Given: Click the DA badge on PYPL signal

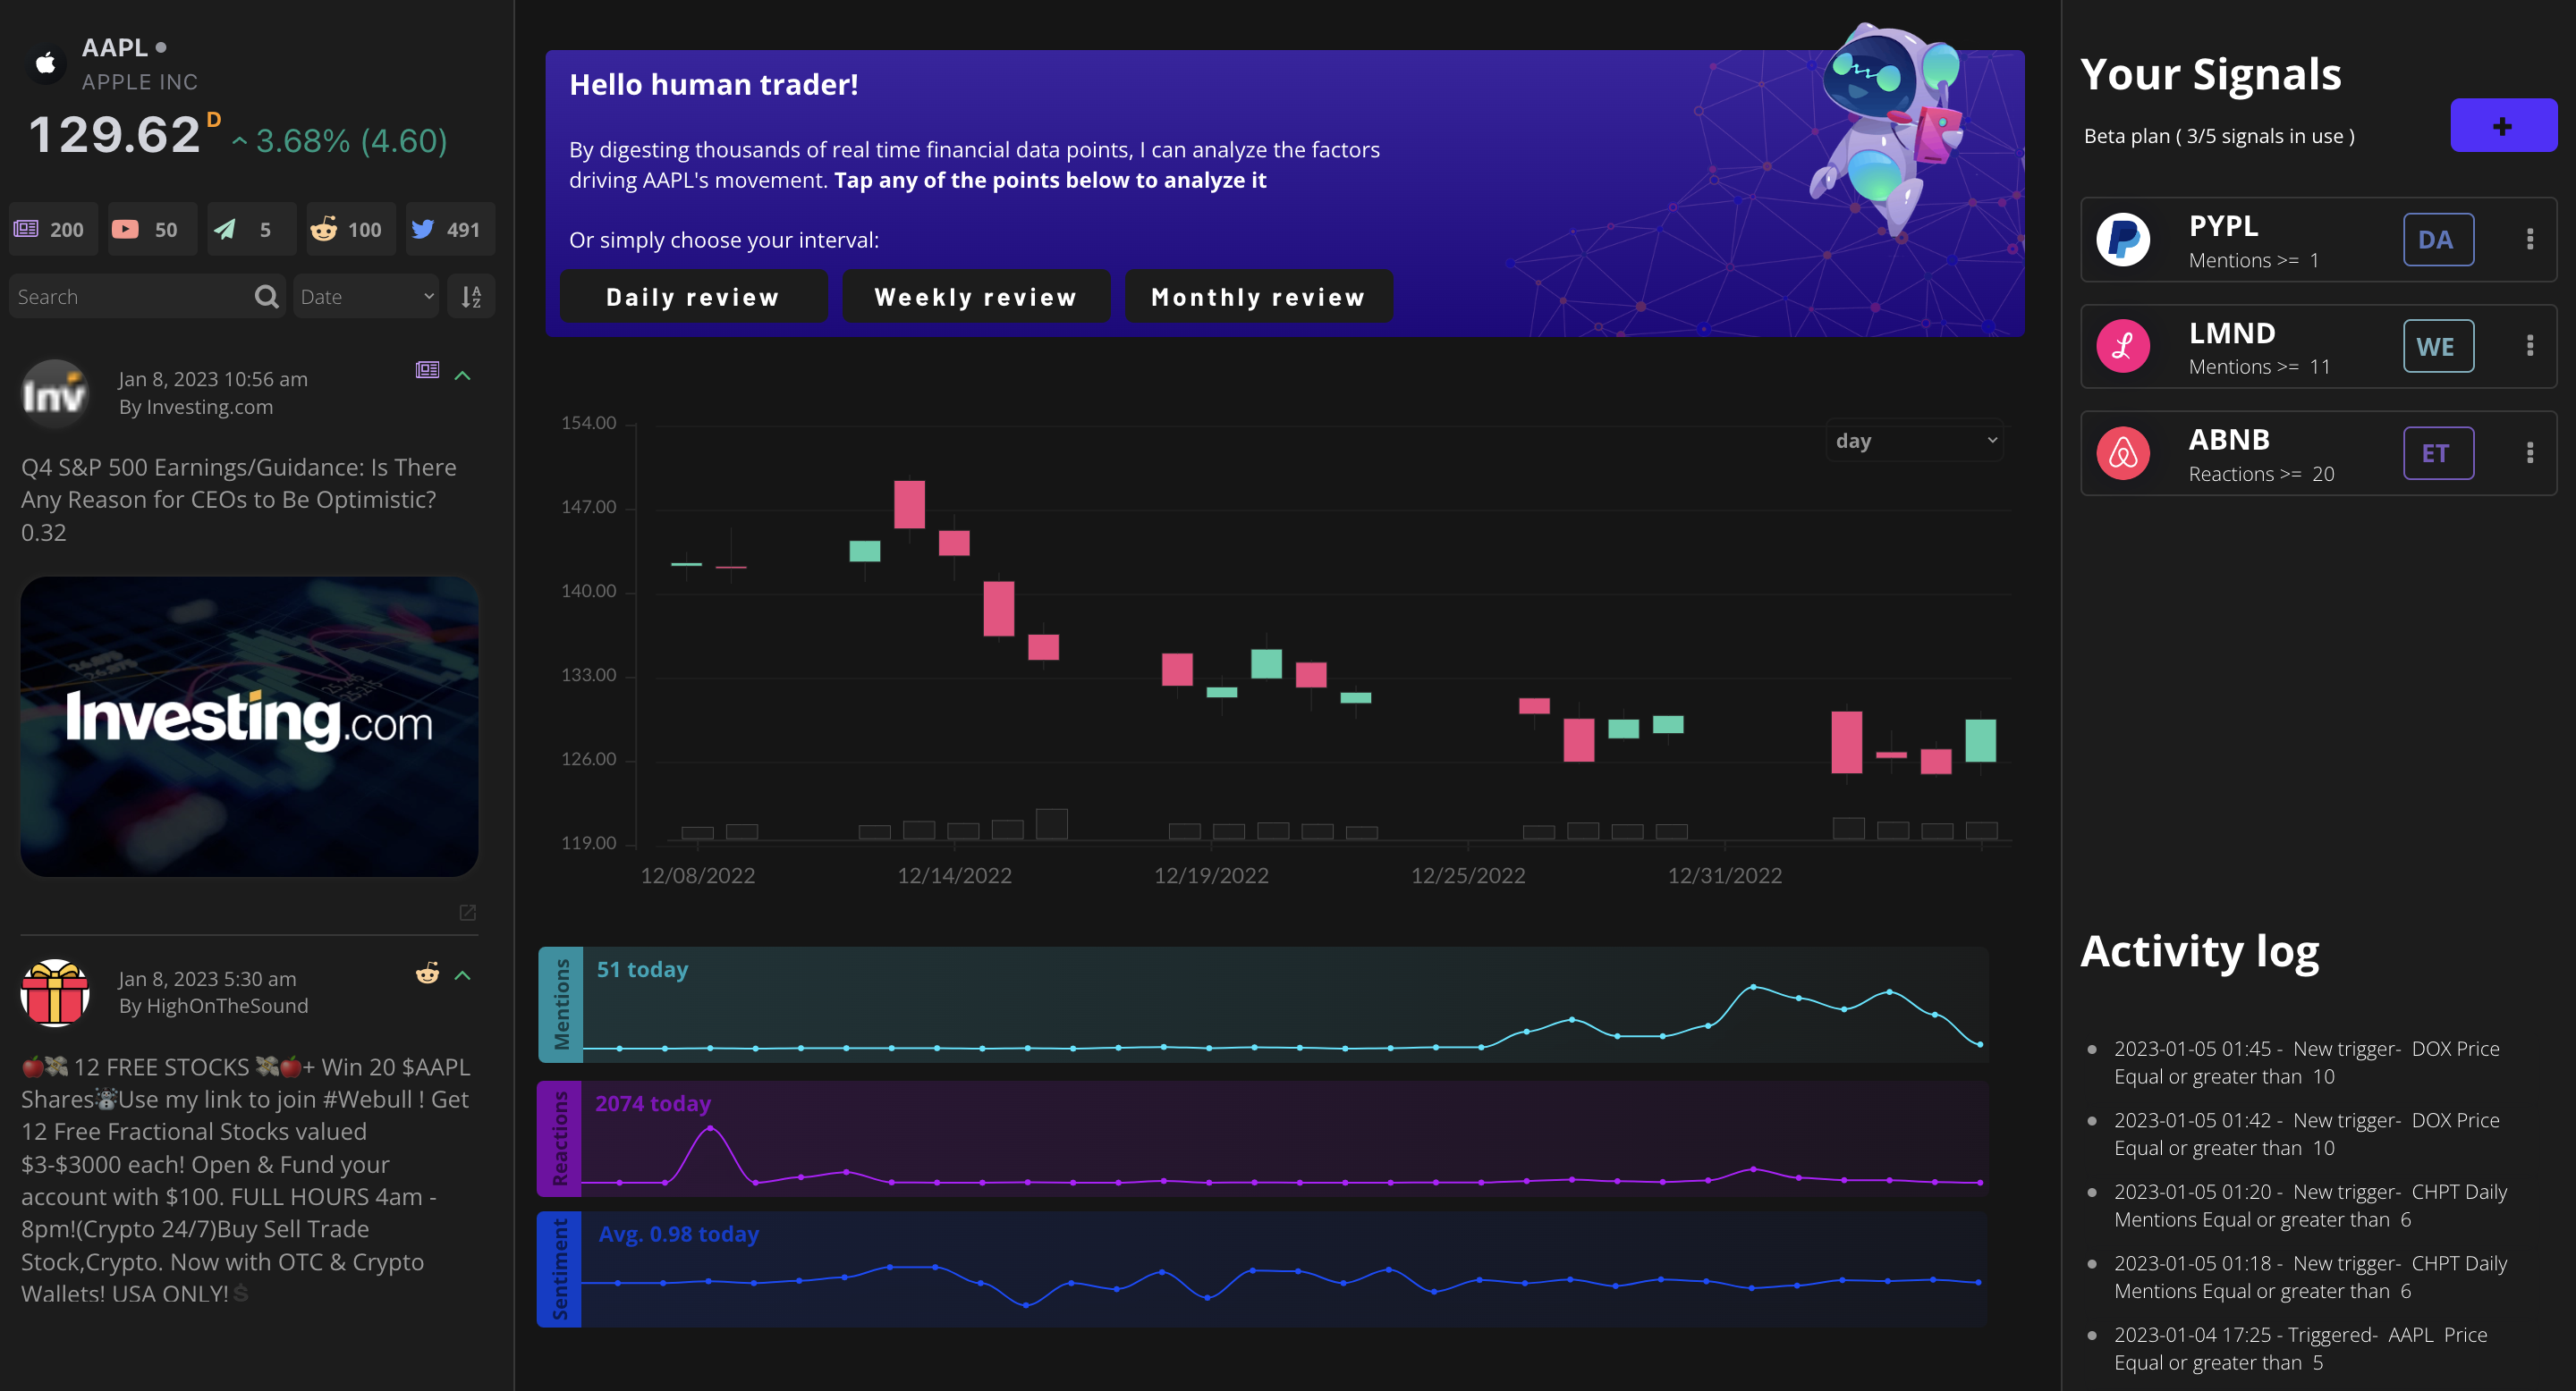Looking at the screenshot, I should click(2438, 240).
